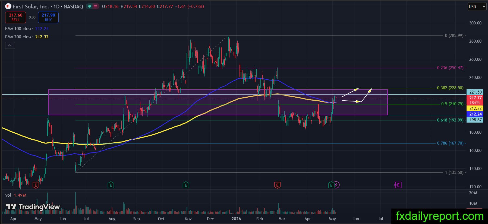
Task: Click the close price C217.77 value
Action: pos(165,7)
